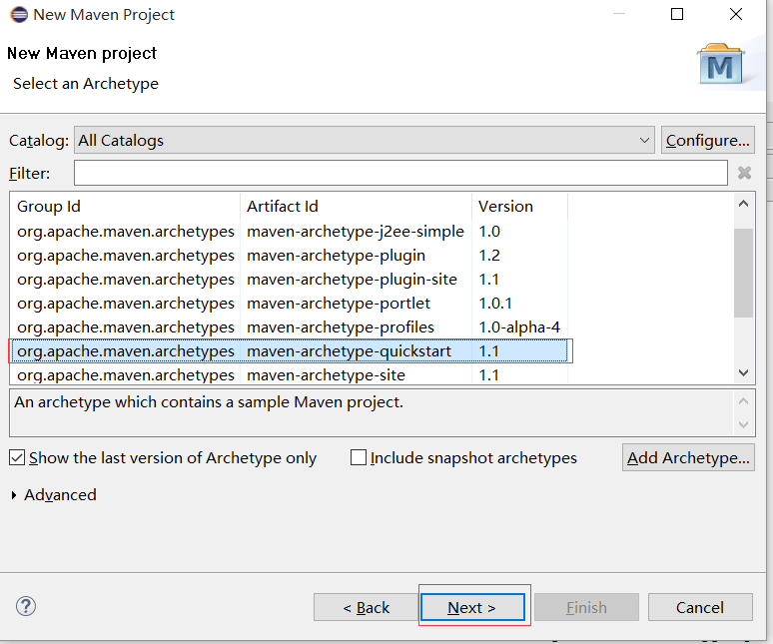Viewport: 773px width, 644px height.
Task: Select maven-archetype-quickstart row
Action: [x=289, y=351]
